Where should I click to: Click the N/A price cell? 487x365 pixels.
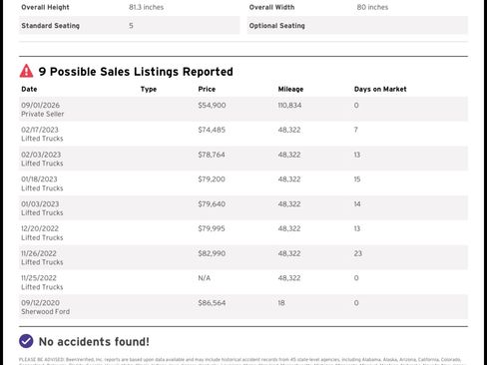coord(205,278)
